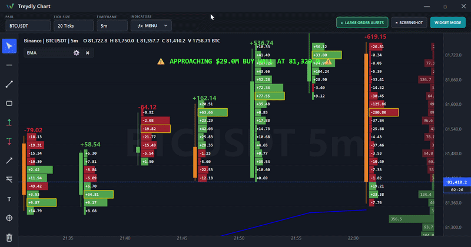Click the warning icon before alert message
The image size is (471, 247).
(x=161, y=62)
